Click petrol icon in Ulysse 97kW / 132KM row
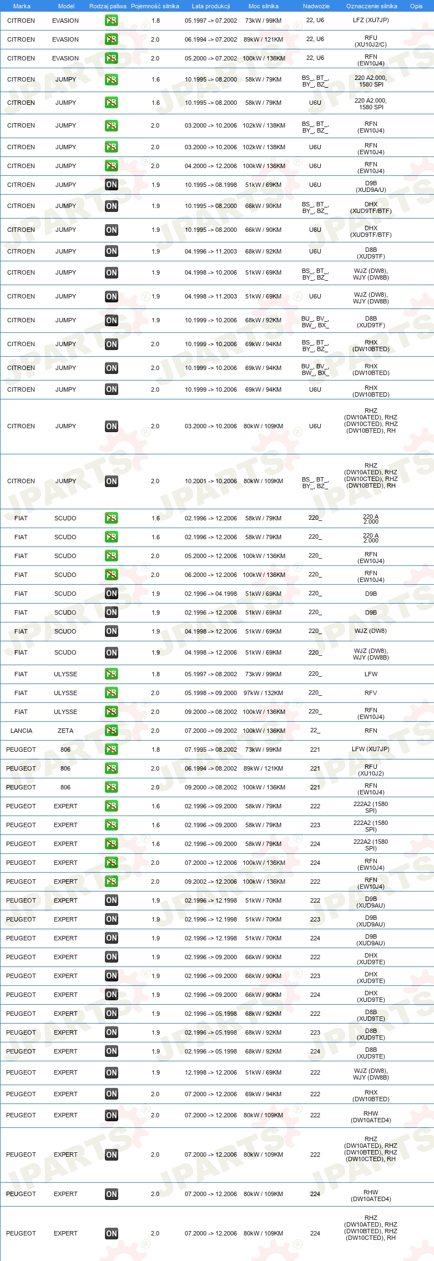The image size is (434, 1261). 111,693
